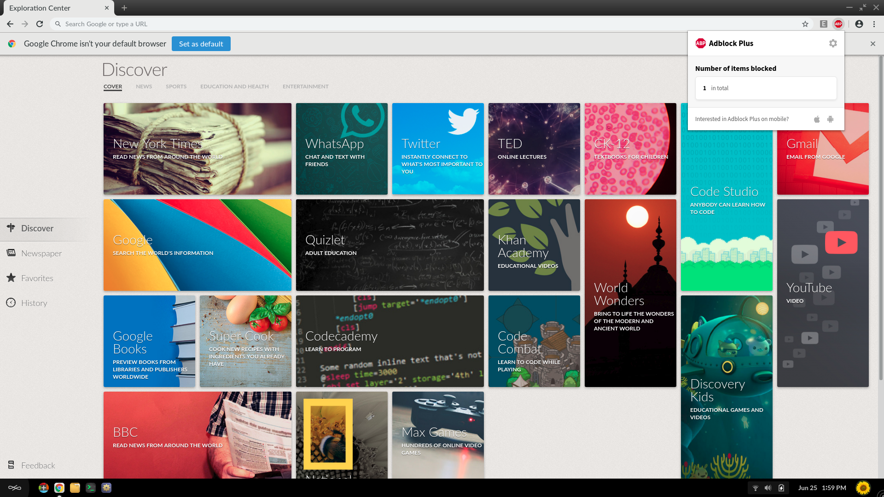Open the Quizlet adult education tile

[x=390, y=245]
